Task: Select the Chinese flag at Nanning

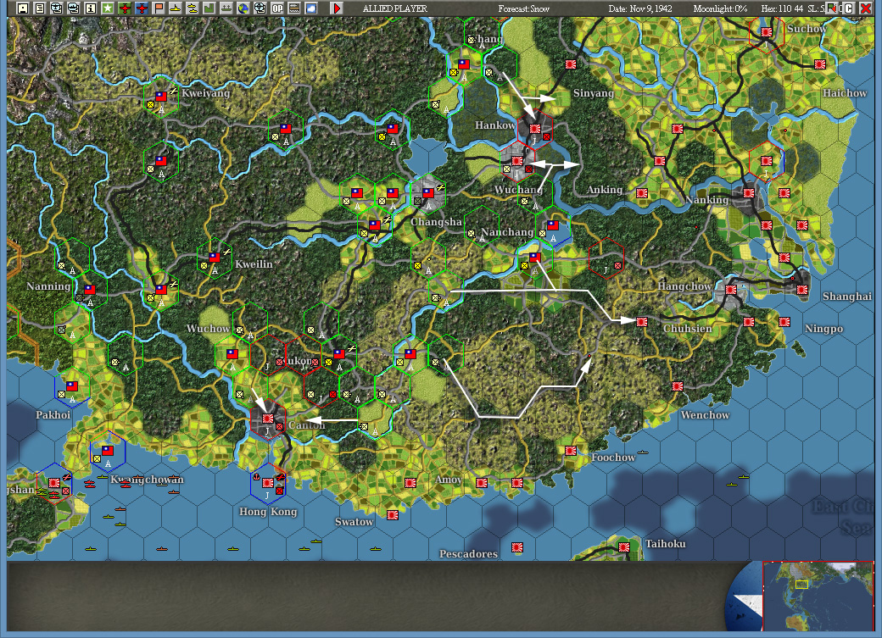Action: (x=89, y=290)
